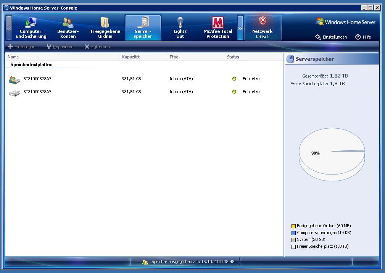Click the blue Computersicherungen legend swatch

pyautogui.click(x=293, y=233)
